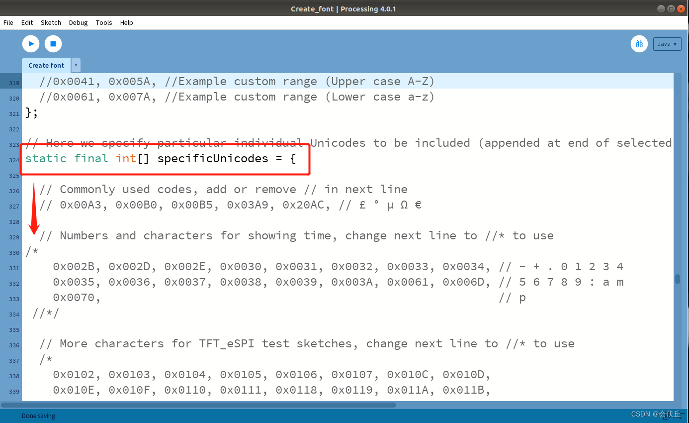This screenshot has width=689, height=423.
Task: Click 0x20AC on line 327
Action: 303,205
